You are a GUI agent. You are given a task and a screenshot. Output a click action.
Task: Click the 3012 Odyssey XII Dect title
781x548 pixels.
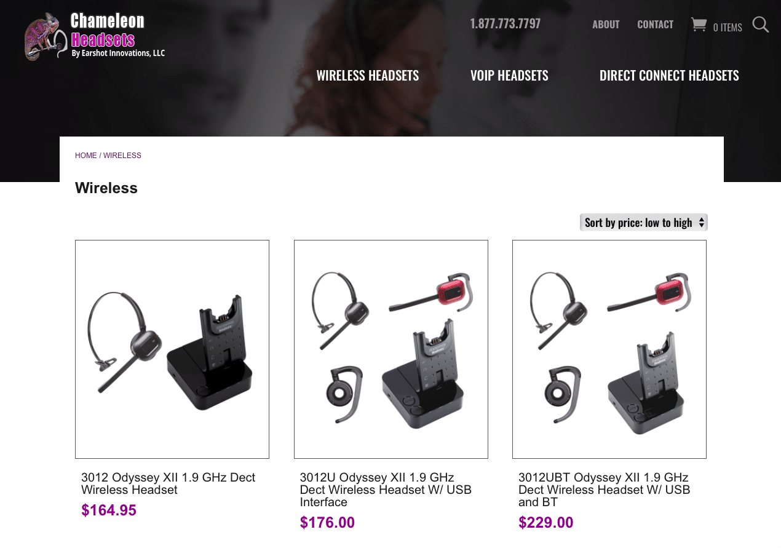pyautogui.click(x=168, y=483)
